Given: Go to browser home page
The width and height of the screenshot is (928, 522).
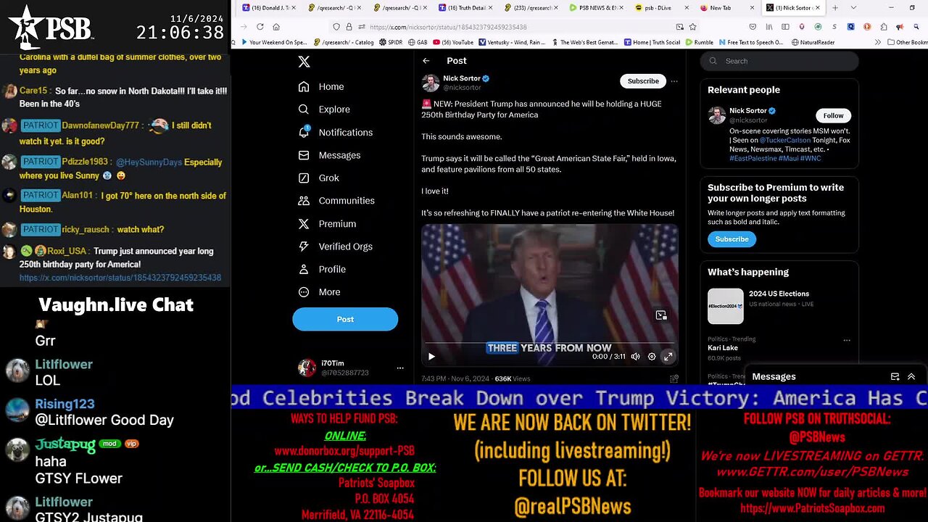Looking at the screenshot, I should coord(276,27).
